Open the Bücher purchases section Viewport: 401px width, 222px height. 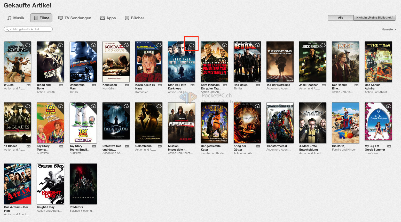pos(134,18)
